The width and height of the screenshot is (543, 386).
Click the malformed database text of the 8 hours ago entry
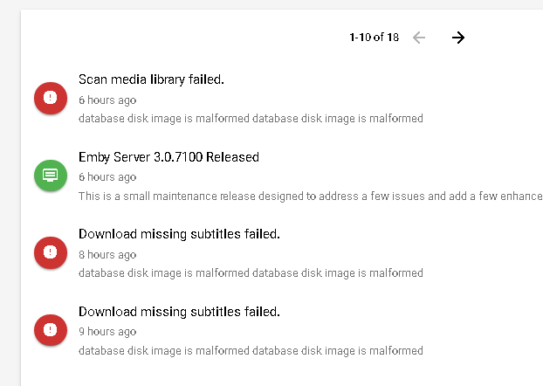[x=251, y=273]
